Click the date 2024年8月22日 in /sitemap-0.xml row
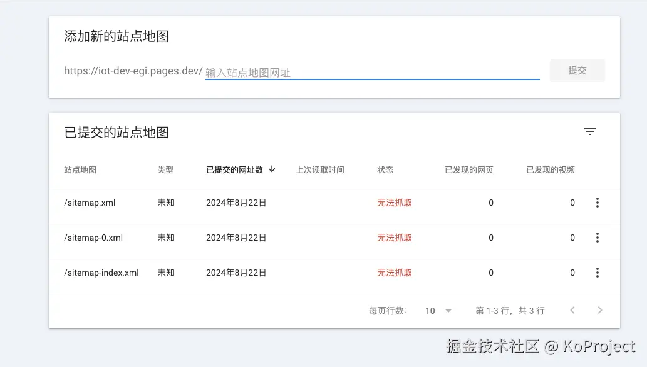The image size is (647, 367). tap(236, 238)
